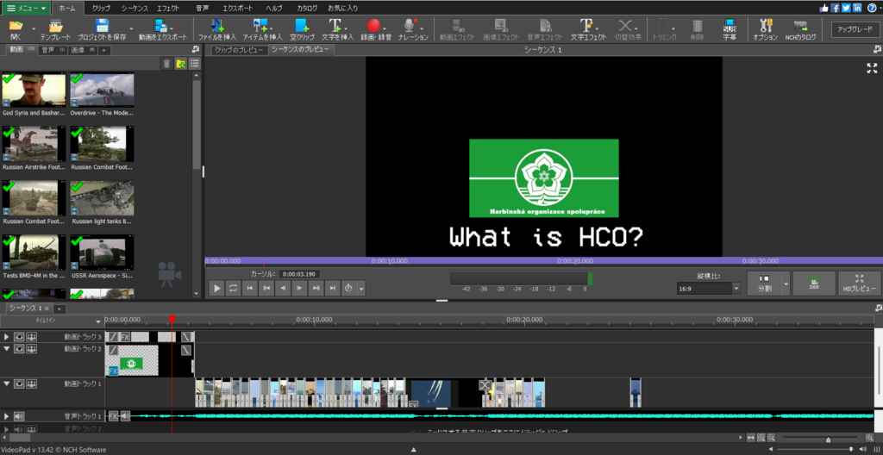Toggle the group icon on 動画トラック 3
Screen dimensions: 883x455
(32, 336)
